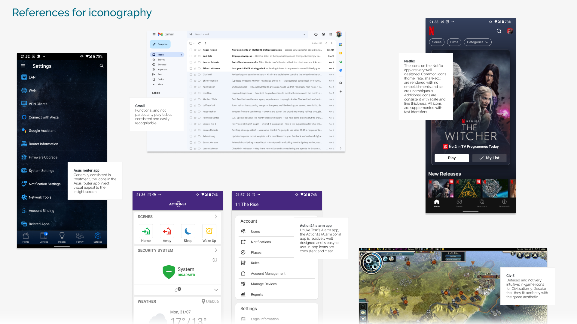Screen dimensions: 577x324
Task: Tap the Family icon in Asus bottom bar
Action: point(80,236)
